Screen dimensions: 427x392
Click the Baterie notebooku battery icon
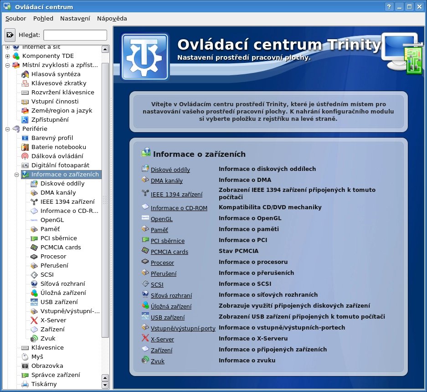coord(25,147)
